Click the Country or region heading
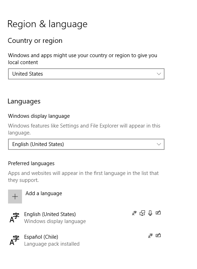 [35, 41]
